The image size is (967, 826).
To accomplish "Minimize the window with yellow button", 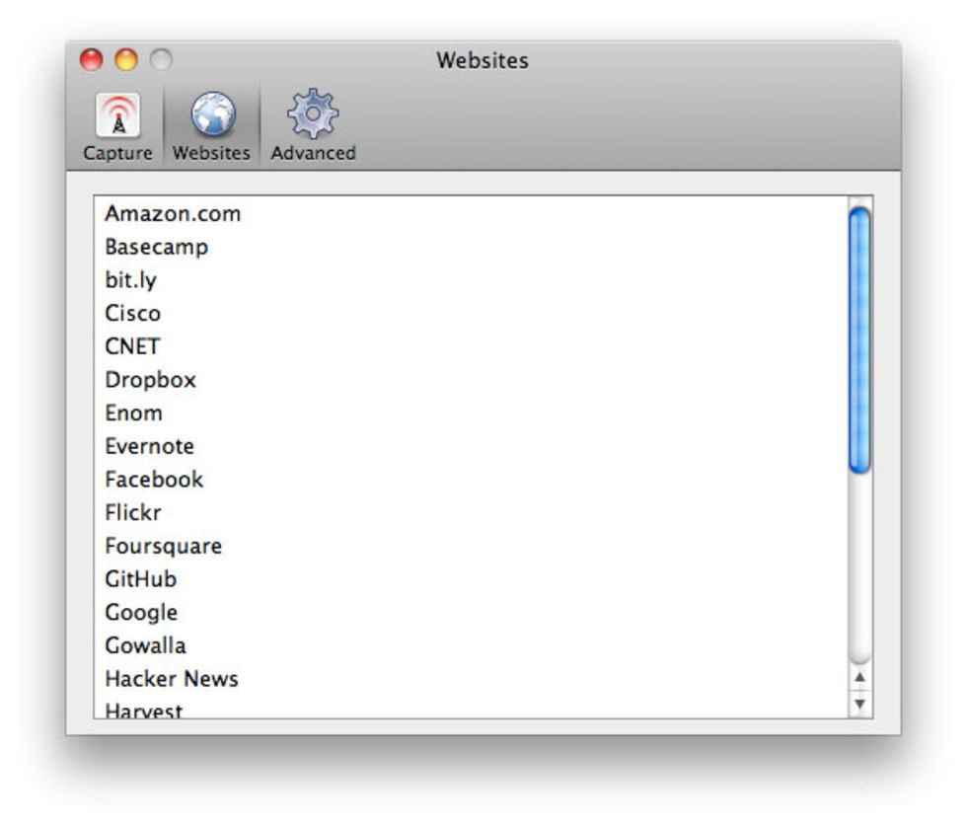I will point(126,60).
